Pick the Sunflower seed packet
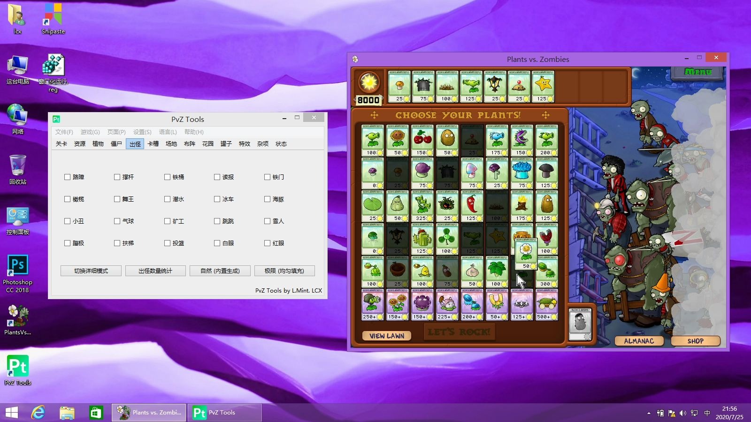Screen dimensions: 751x422 398,140
